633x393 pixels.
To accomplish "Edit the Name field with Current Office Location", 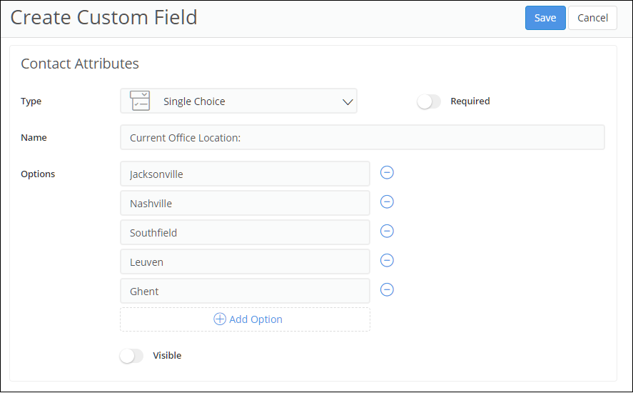I will click(362, 138).
